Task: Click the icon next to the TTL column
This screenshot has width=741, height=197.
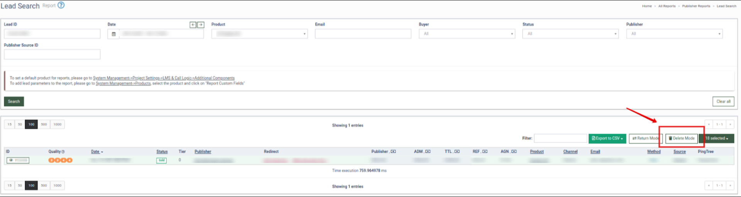Action: (457, 152)
